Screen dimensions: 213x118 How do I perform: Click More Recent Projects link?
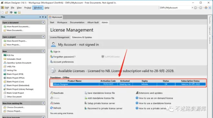17,41
